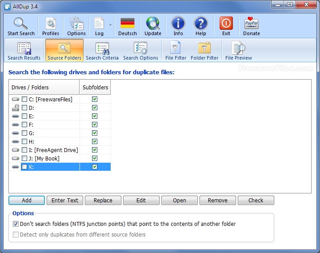Click the Log document icon
The width and height of the screenshot is (320, 253).
coord(99,23)
